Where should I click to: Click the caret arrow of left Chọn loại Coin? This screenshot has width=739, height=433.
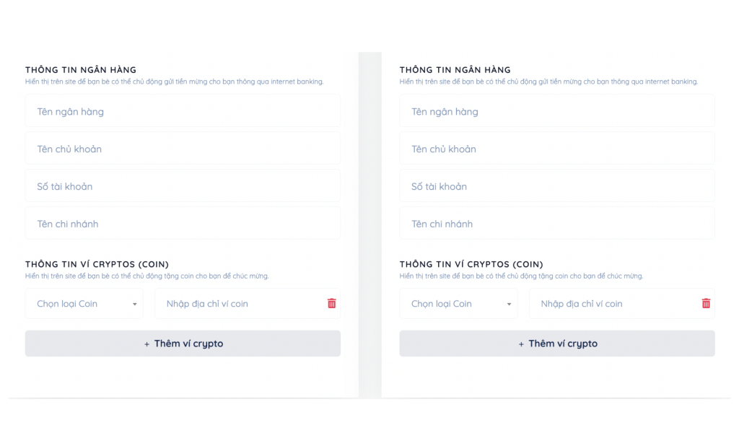tap(134, 305)
